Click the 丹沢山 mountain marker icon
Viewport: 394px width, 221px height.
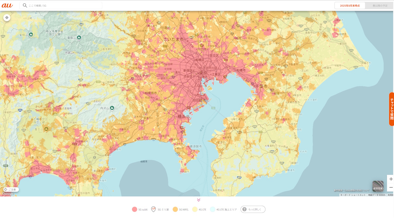click(112, 108)
